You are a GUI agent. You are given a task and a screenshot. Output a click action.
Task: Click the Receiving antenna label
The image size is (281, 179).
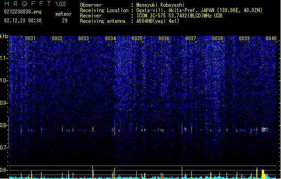pos(103,21)
